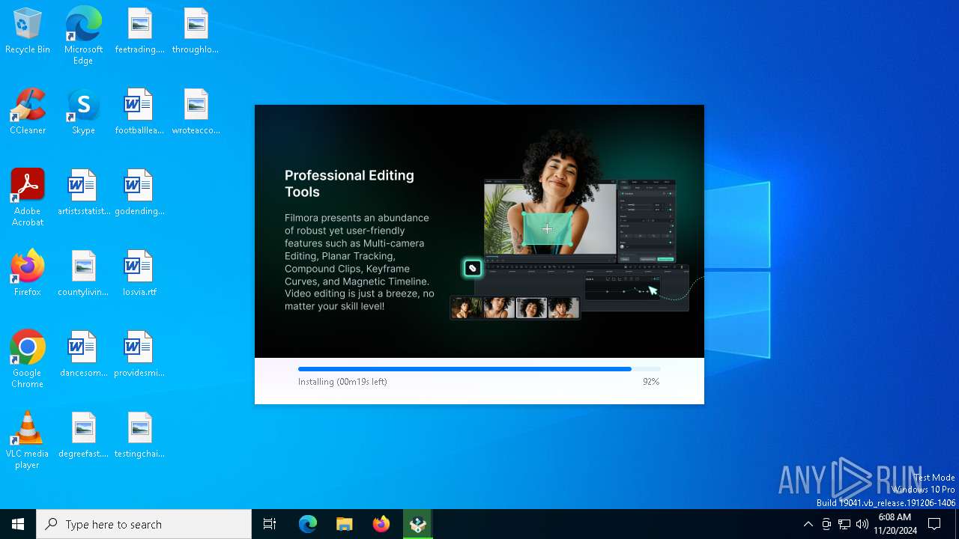Select the throughlo image file on desktop
Viewport: 959px width, 539px height.
pyautogui.click(x=196, y=31)
